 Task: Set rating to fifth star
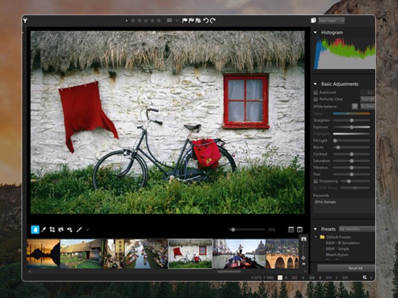tap(159, 21)
